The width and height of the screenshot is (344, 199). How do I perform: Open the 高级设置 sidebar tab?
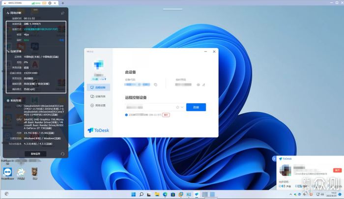click(x=98, y=105)
